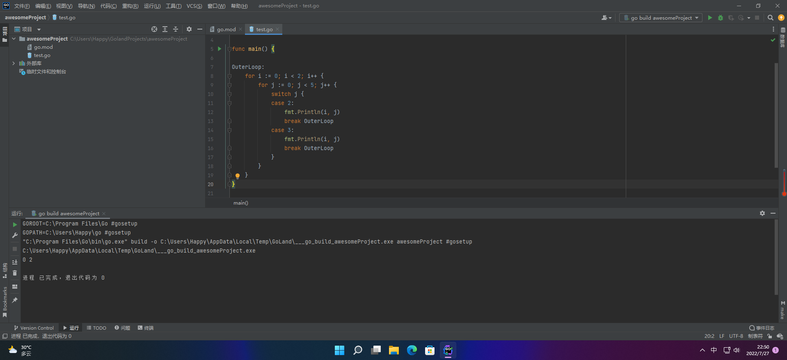Screen dimensions: 787x360
Task: Click the yellow lightbulb quick-fix icon
Action: [237, 175]
